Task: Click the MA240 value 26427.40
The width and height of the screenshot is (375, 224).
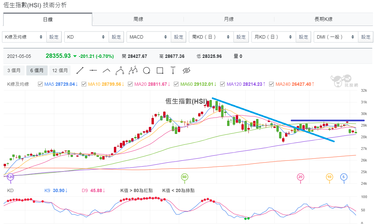Action: [x=301, y=84]
